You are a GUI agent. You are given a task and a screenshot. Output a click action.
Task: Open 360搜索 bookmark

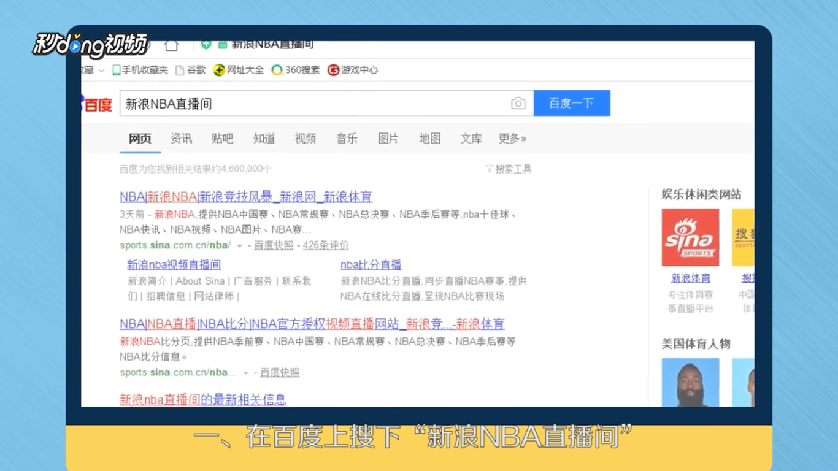(296, 70)
